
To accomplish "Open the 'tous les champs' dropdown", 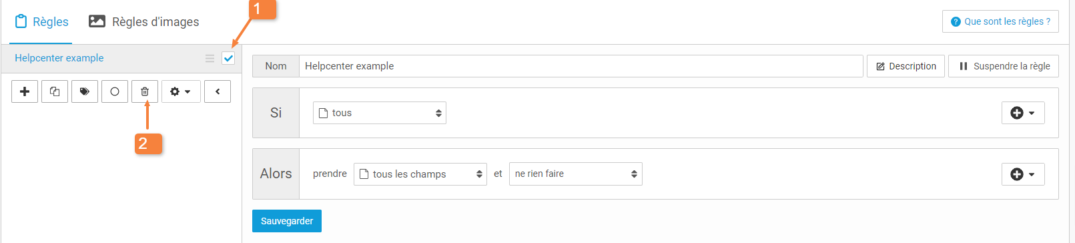I will point(420,174).
